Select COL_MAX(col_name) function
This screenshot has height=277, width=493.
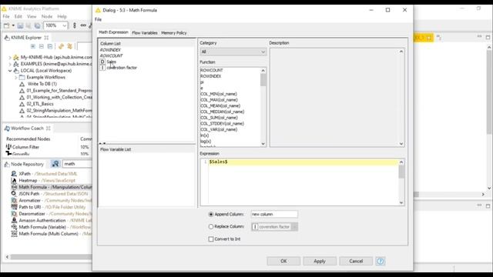[x=219, y=100]
